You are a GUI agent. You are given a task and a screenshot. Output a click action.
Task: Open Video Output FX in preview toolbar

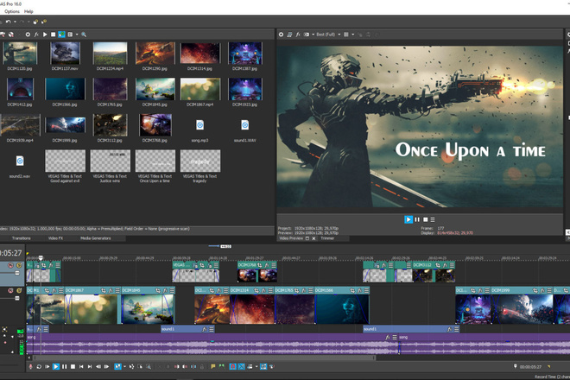[x=298, y=35]
